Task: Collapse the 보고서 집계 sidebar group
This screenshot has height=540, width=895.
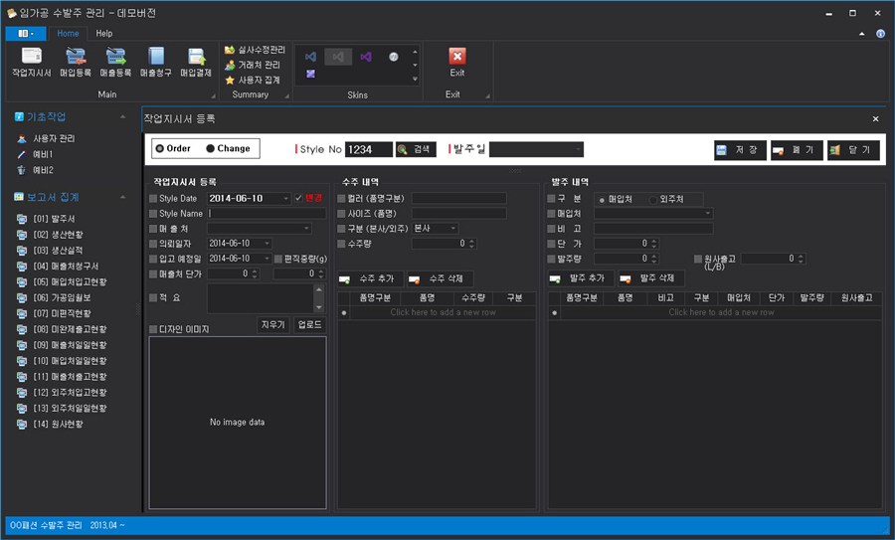Action: click(x=122, y=197)
